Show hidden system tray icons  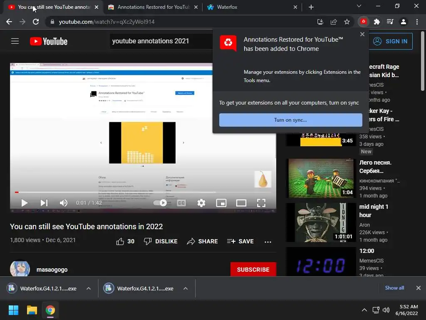coord(364,310)
